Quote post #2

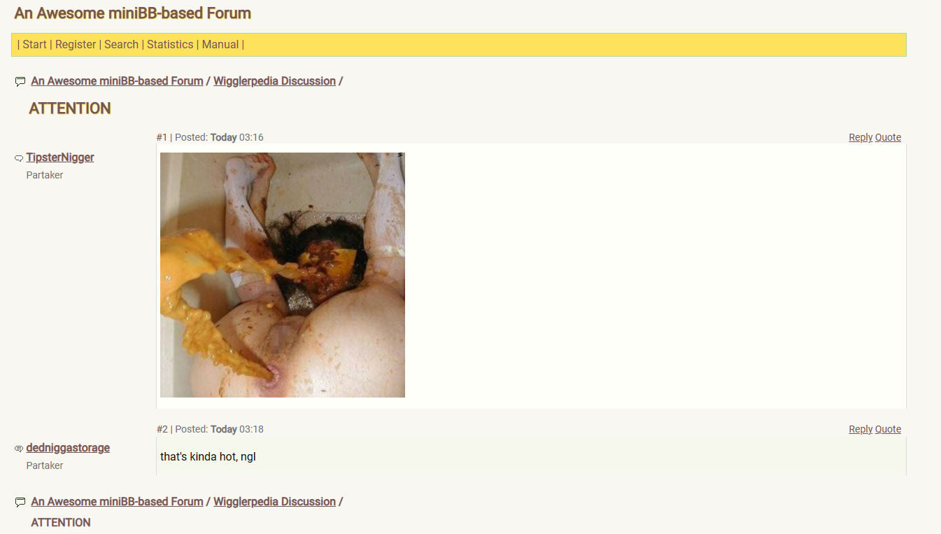point(888,429)
